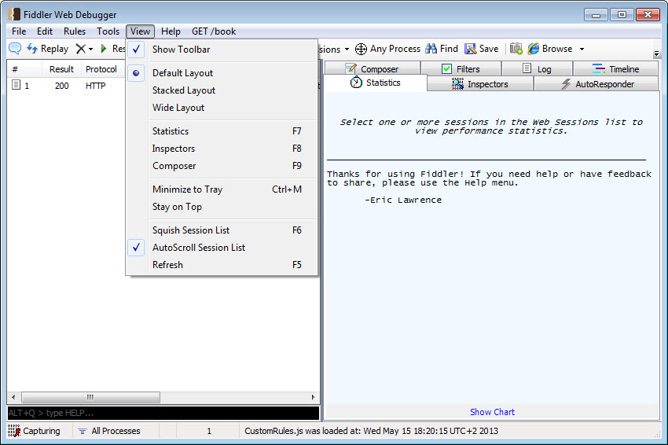The height and width of the screenshot is (445, 668).
Task: Click the green Resume play icon
Action: click(104, 49)
